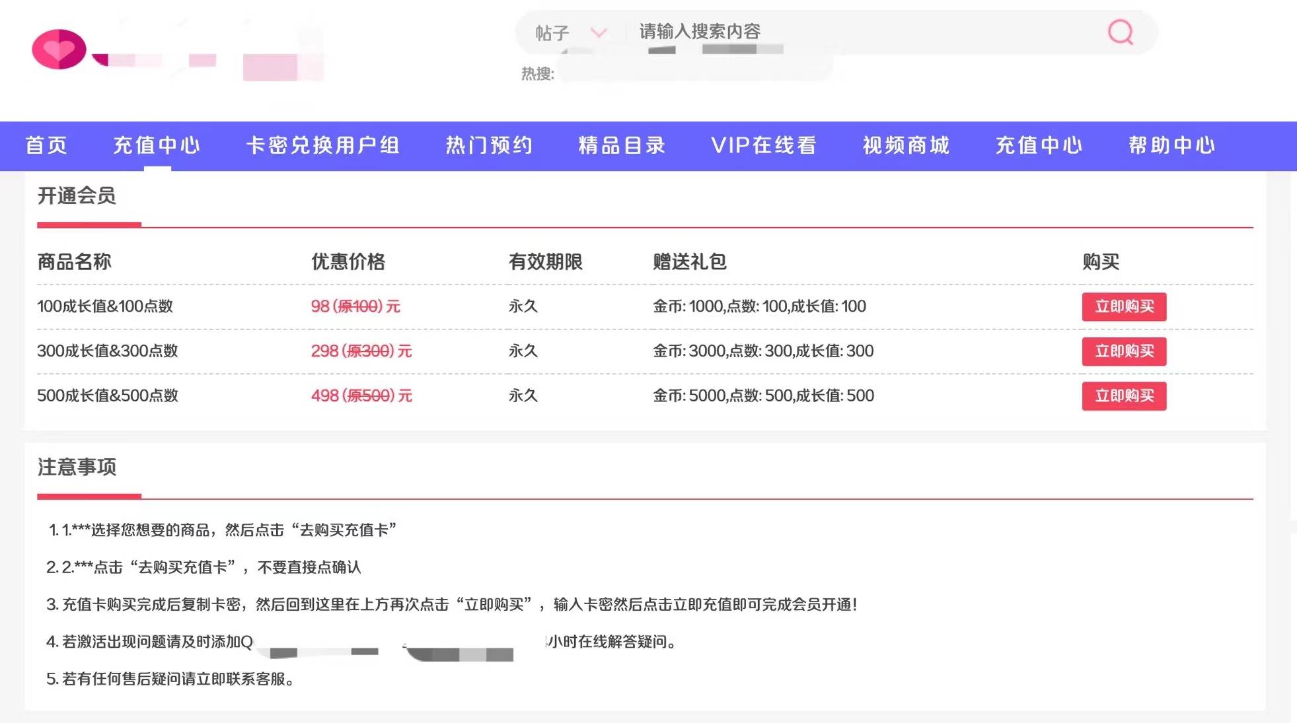
Task: Click gift text 金币:5000,点数:500,成长值:500
Action: coord(763,396)
